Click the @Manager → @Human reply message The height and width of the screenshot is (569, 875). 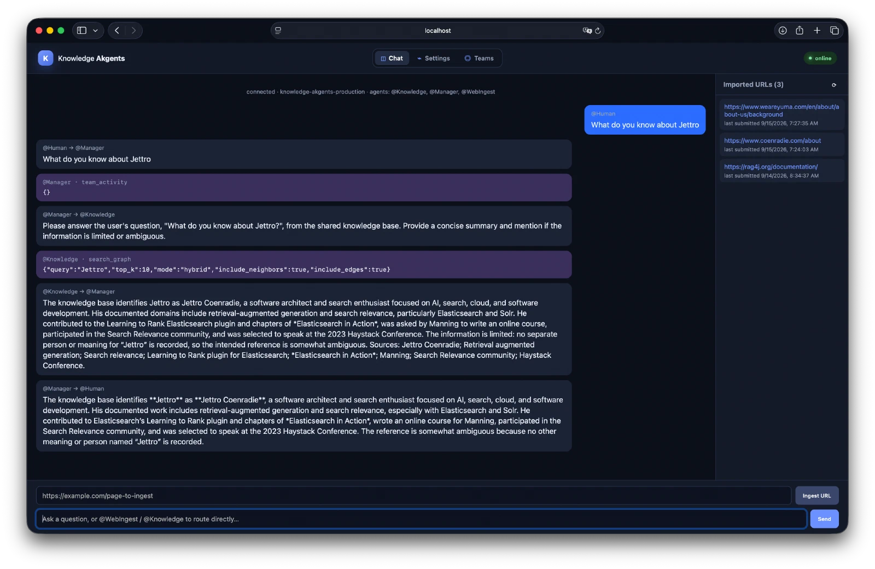304,416
